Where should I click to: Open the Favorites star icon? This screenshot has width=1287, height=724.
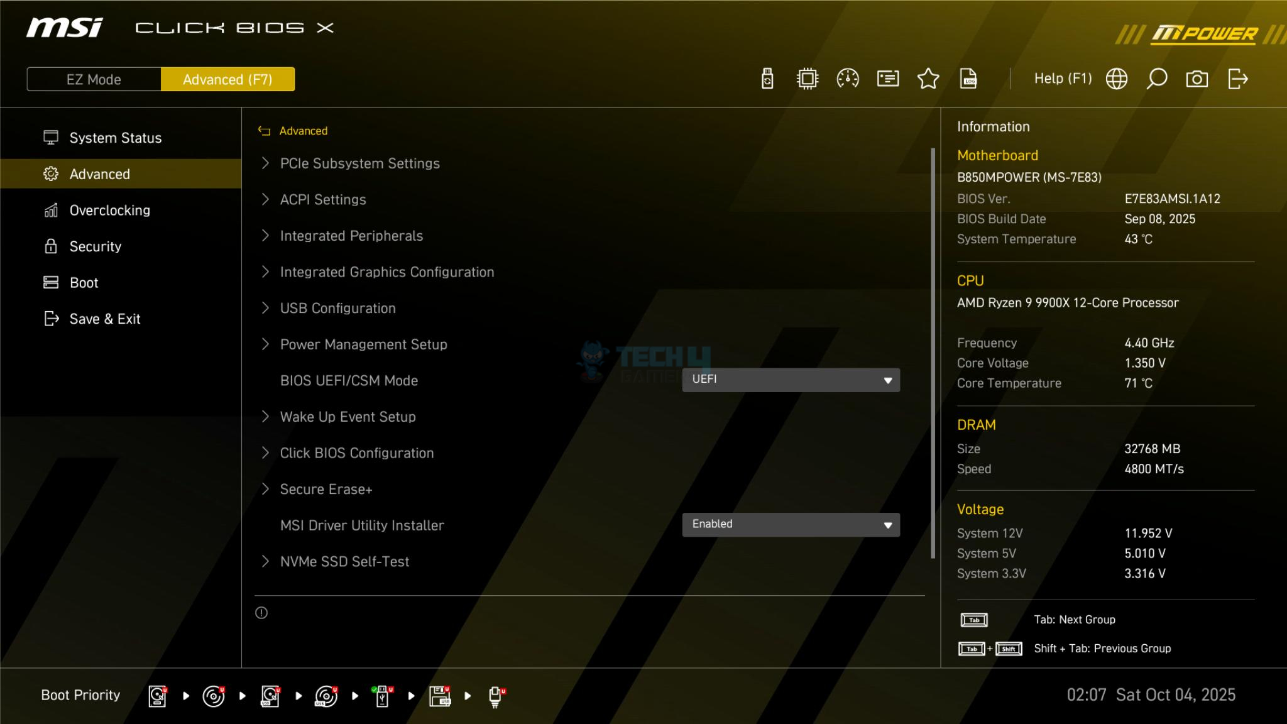928,79
